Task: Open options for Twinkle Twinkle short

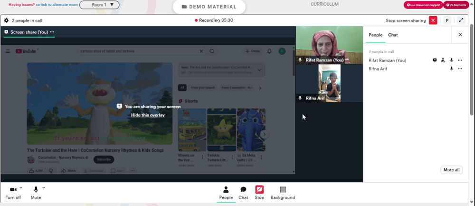Action: pyautogui.click(x=232, y=157)
